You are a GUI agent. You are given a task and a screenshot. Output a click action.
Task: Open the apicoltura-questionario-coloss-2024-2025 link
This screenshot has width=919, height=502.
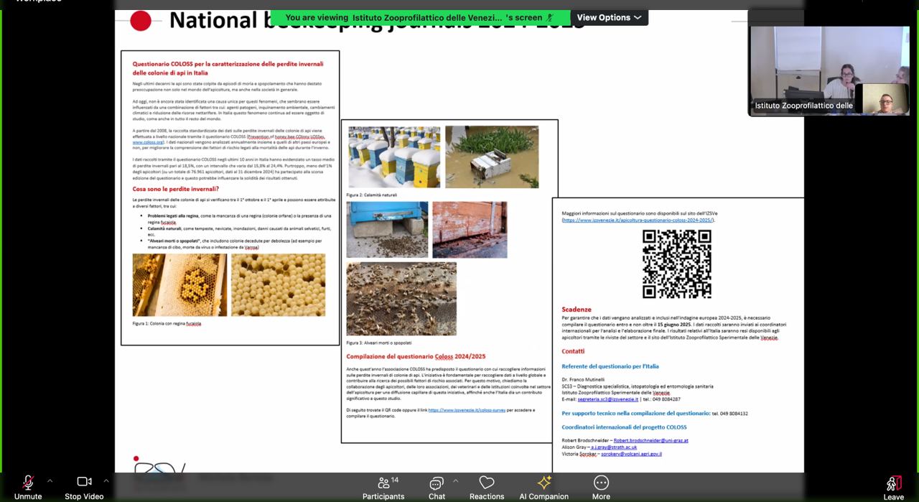pos(638,220)
